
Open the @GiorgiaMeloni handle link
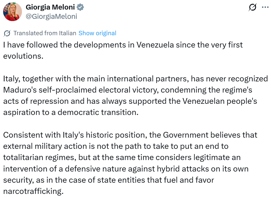[51, 16]
